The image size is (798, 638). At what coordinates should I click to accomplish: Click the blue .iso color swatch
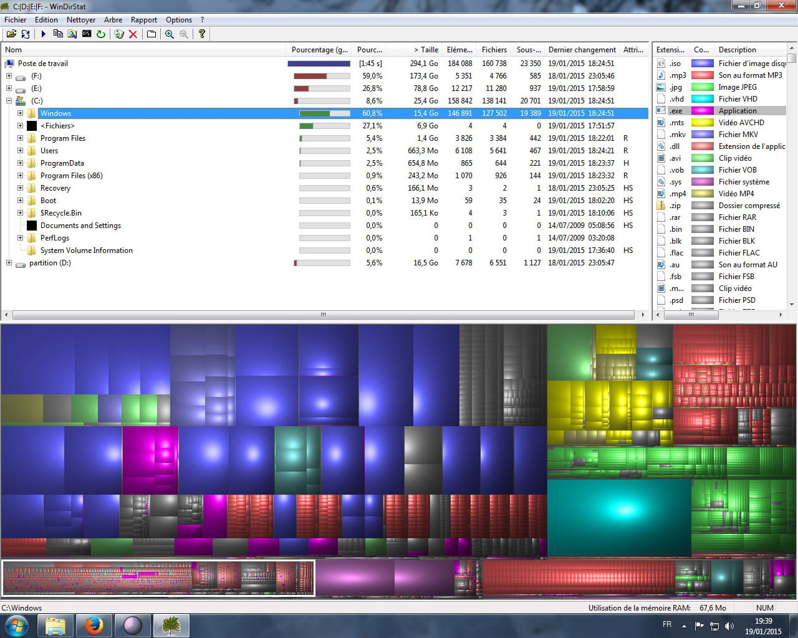pyautogui.click(x=703, y=64)
